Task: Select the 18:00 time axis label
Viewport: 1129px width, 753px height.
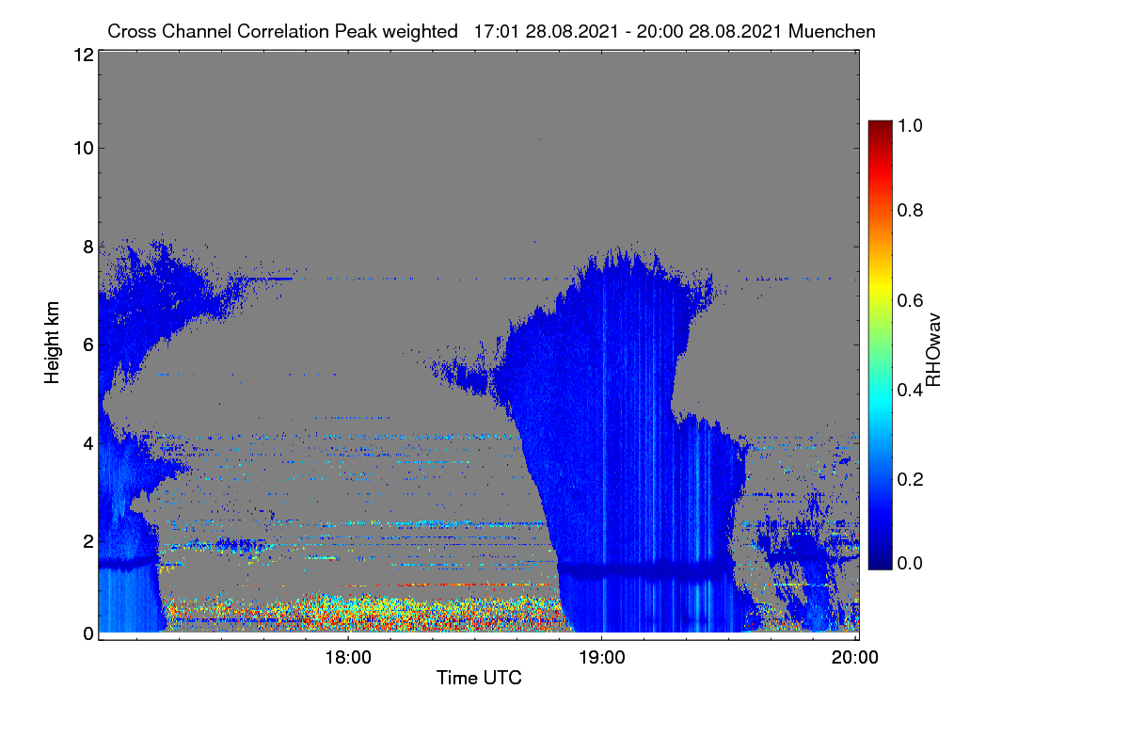Action: 347,658
